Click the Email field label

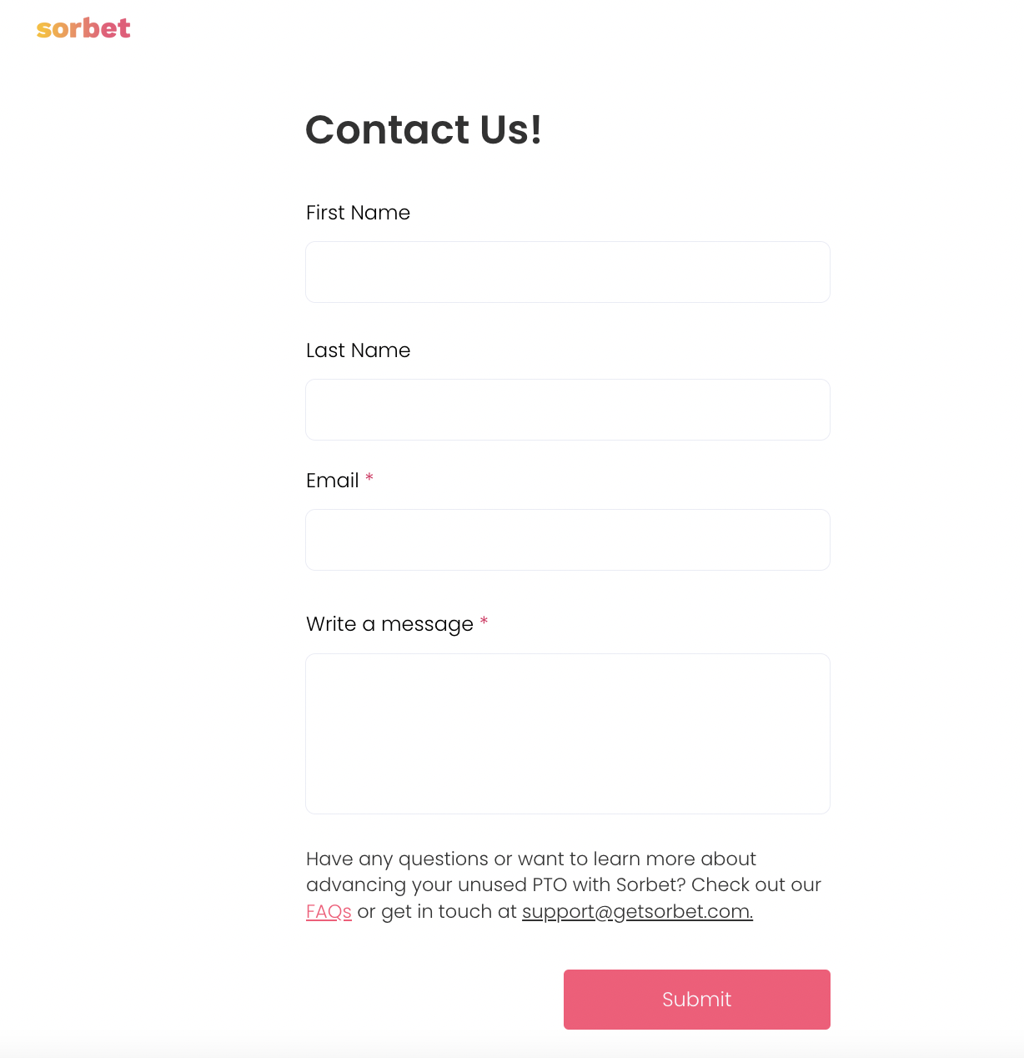pos(332,481)
